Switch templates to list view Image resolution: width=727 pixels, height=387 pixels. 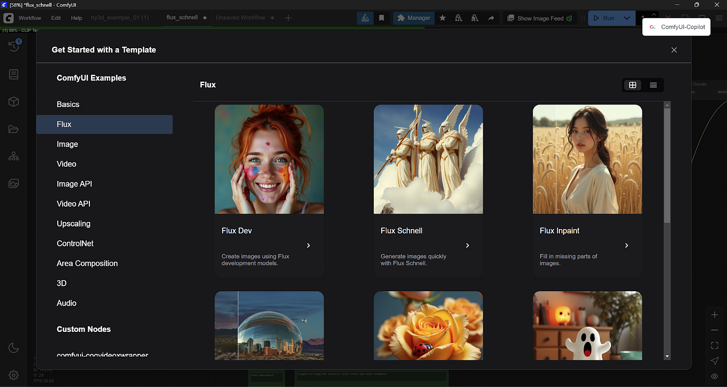653,85
